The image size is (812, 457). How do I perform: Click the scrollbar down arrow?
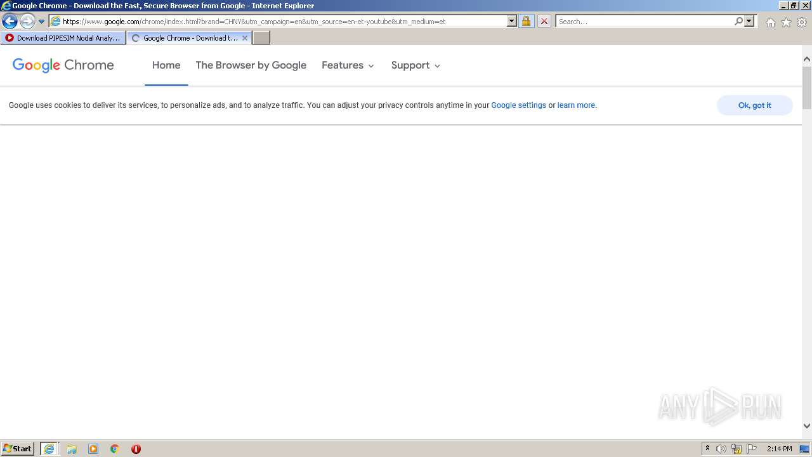click(807, 426)
